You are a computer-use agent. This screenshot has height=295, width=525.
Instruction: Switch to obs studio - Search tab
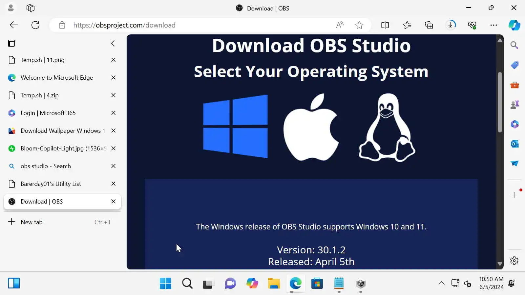pos(62,166)
